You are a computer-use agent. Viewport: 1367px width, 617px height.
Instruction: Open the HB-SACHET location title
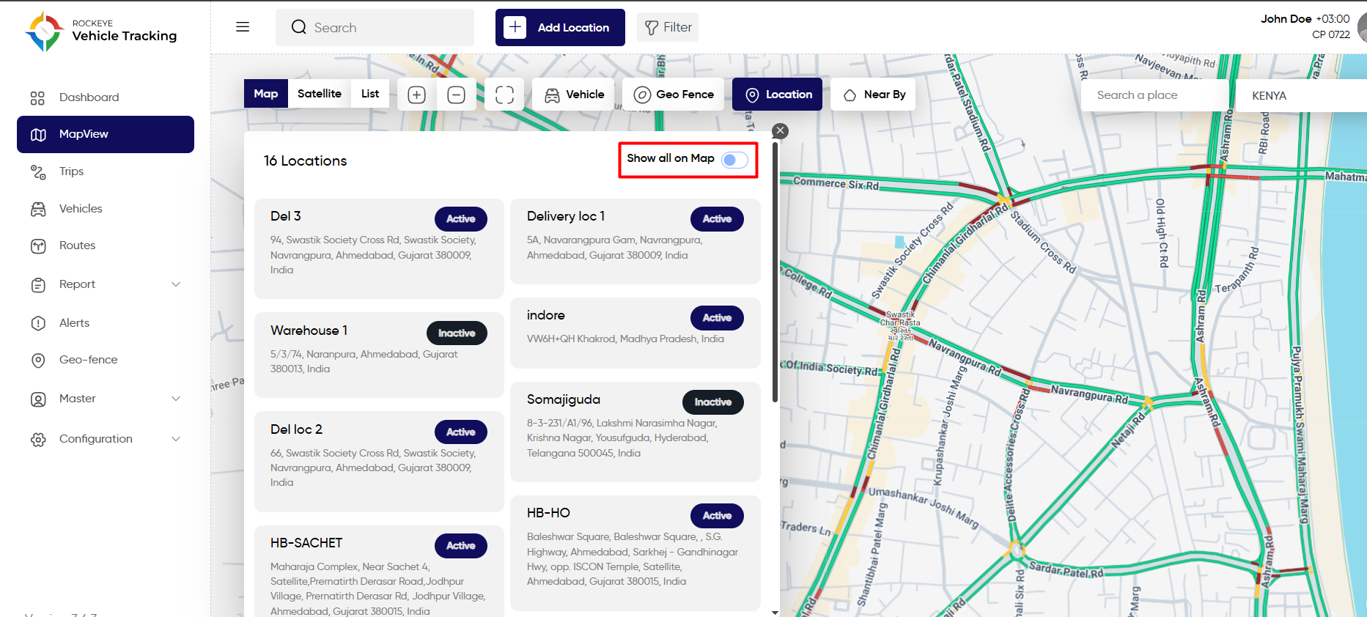[x=306, y=543]
